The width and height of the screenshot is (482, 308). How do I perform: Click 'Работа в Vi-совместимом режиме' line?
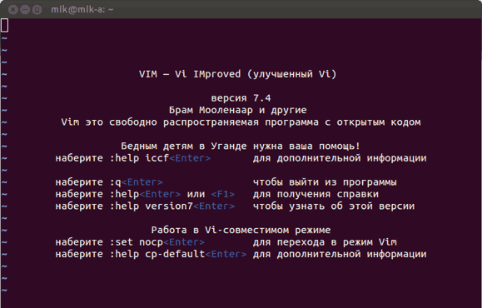click(241, 230)
